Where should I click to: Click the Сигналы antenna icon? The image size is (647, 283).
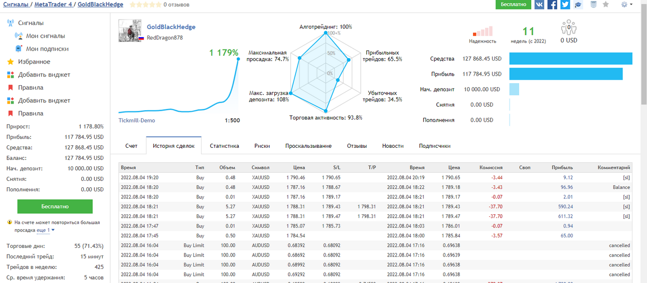[x=11, y=23]
